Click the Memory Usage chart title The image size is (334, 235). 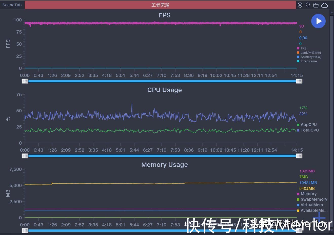165,165
